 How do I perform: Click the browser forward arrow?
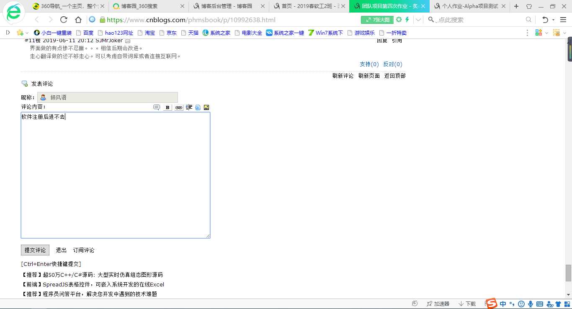point(51,20)
